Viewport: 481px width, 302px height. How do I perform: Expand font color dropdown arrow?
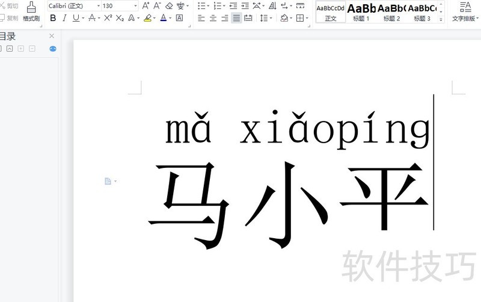(x=170, y=18)
